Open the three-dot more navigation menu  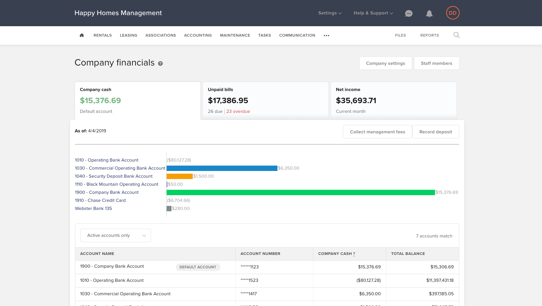[326, 36]
